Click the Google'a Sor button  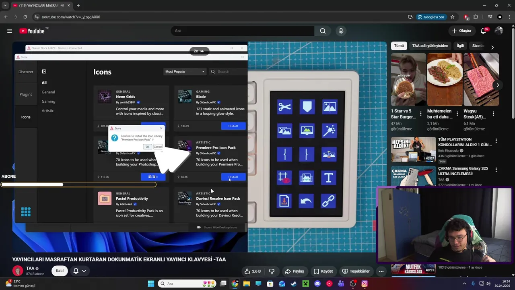coord(431,17)
